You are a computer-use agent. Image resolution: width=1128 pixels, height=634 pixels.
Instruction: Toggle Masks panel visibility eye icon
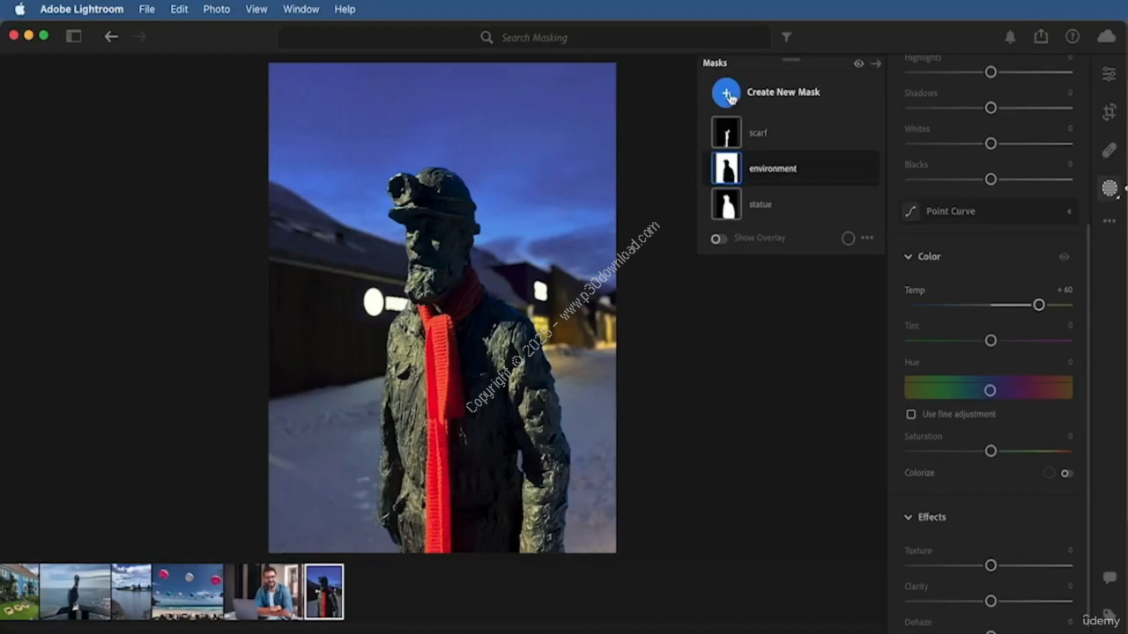tap(858, 63)
